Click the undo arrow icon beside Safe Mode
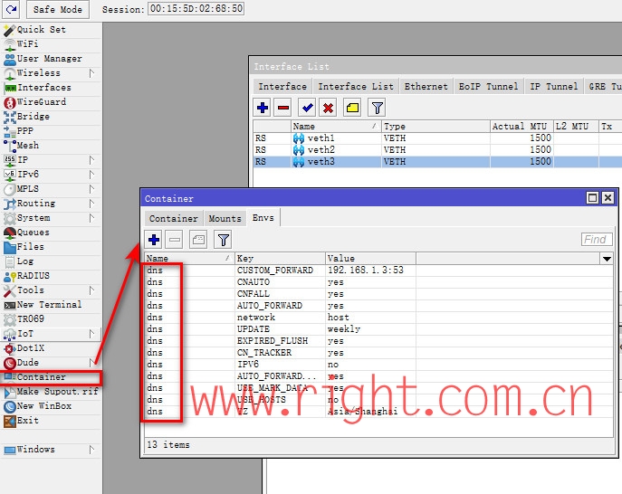 (11, 9)
